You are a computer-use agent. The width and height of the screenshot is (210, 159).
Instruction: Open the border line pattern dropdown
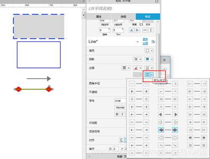pyautogui.click(x=149, y=68)
